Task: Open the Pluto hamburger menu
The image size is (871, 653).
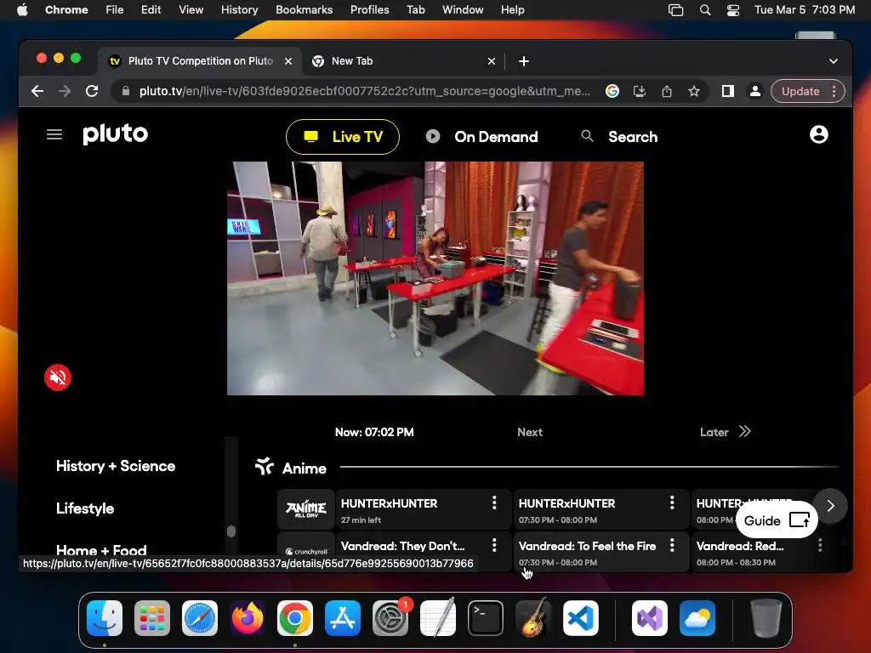Action: 54,134
